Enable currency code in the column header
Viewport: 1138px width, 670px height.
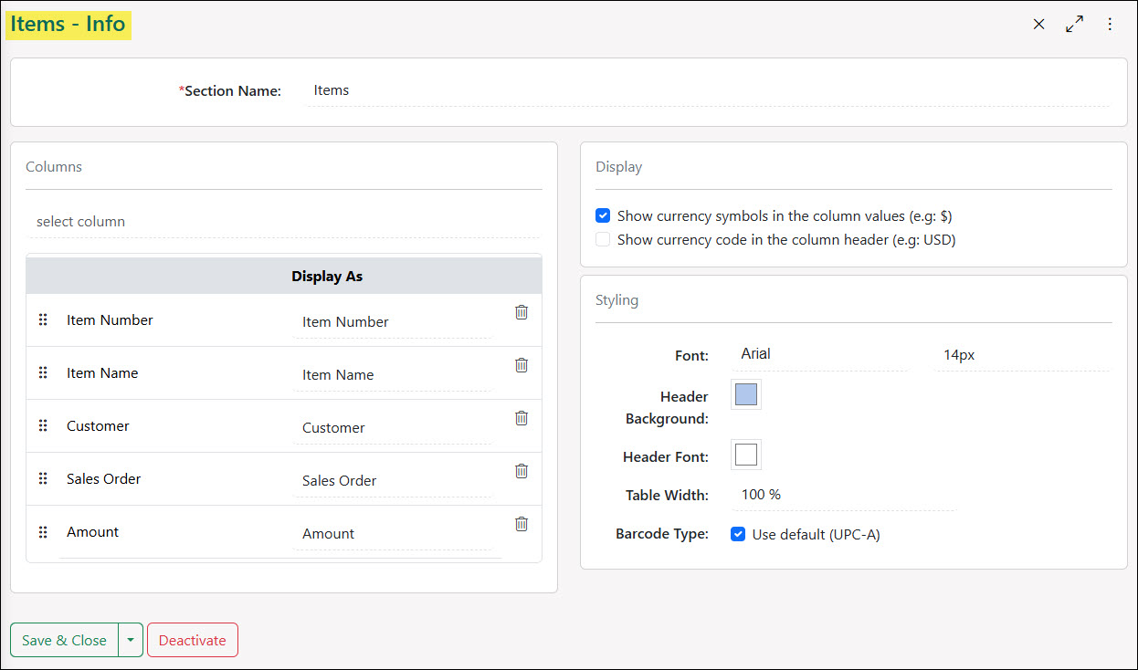click(x=602, y=238)
